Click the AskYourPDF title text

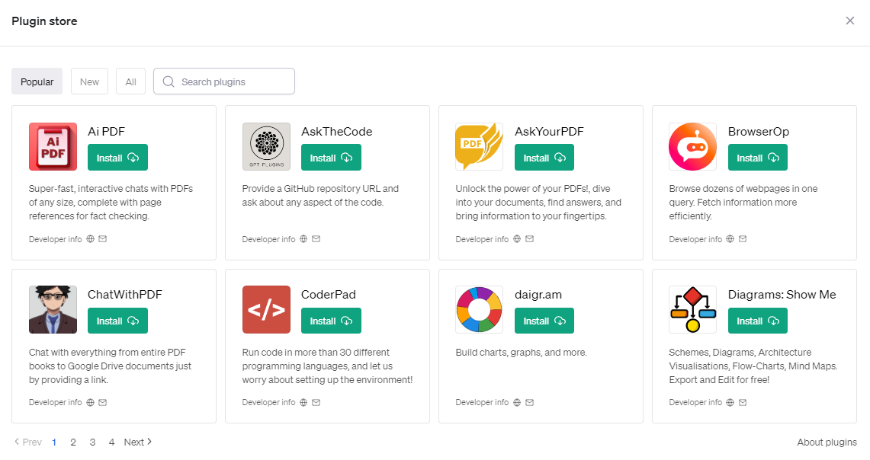tap(549, 131)
